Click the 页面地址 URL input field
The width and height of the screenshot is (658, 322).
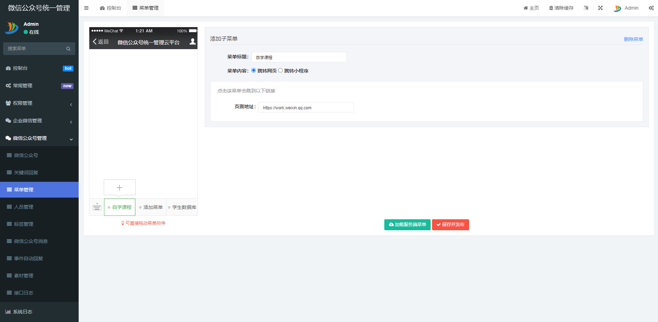coord(306,108)
